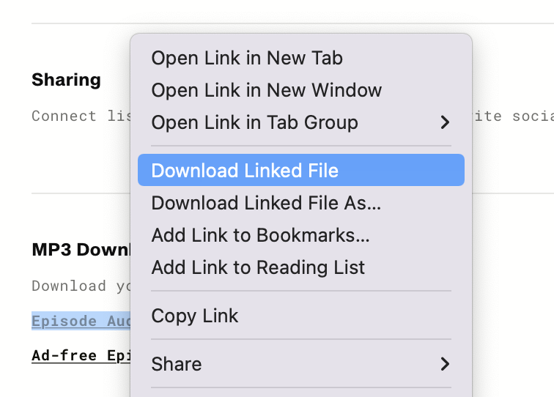Click the MP3 Download section heading
The width and height of the screenshot is (554, 397).
click(x=81, y=250)
